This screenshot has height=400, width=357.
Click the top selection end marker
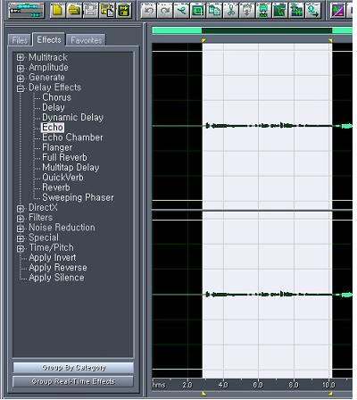330,40
